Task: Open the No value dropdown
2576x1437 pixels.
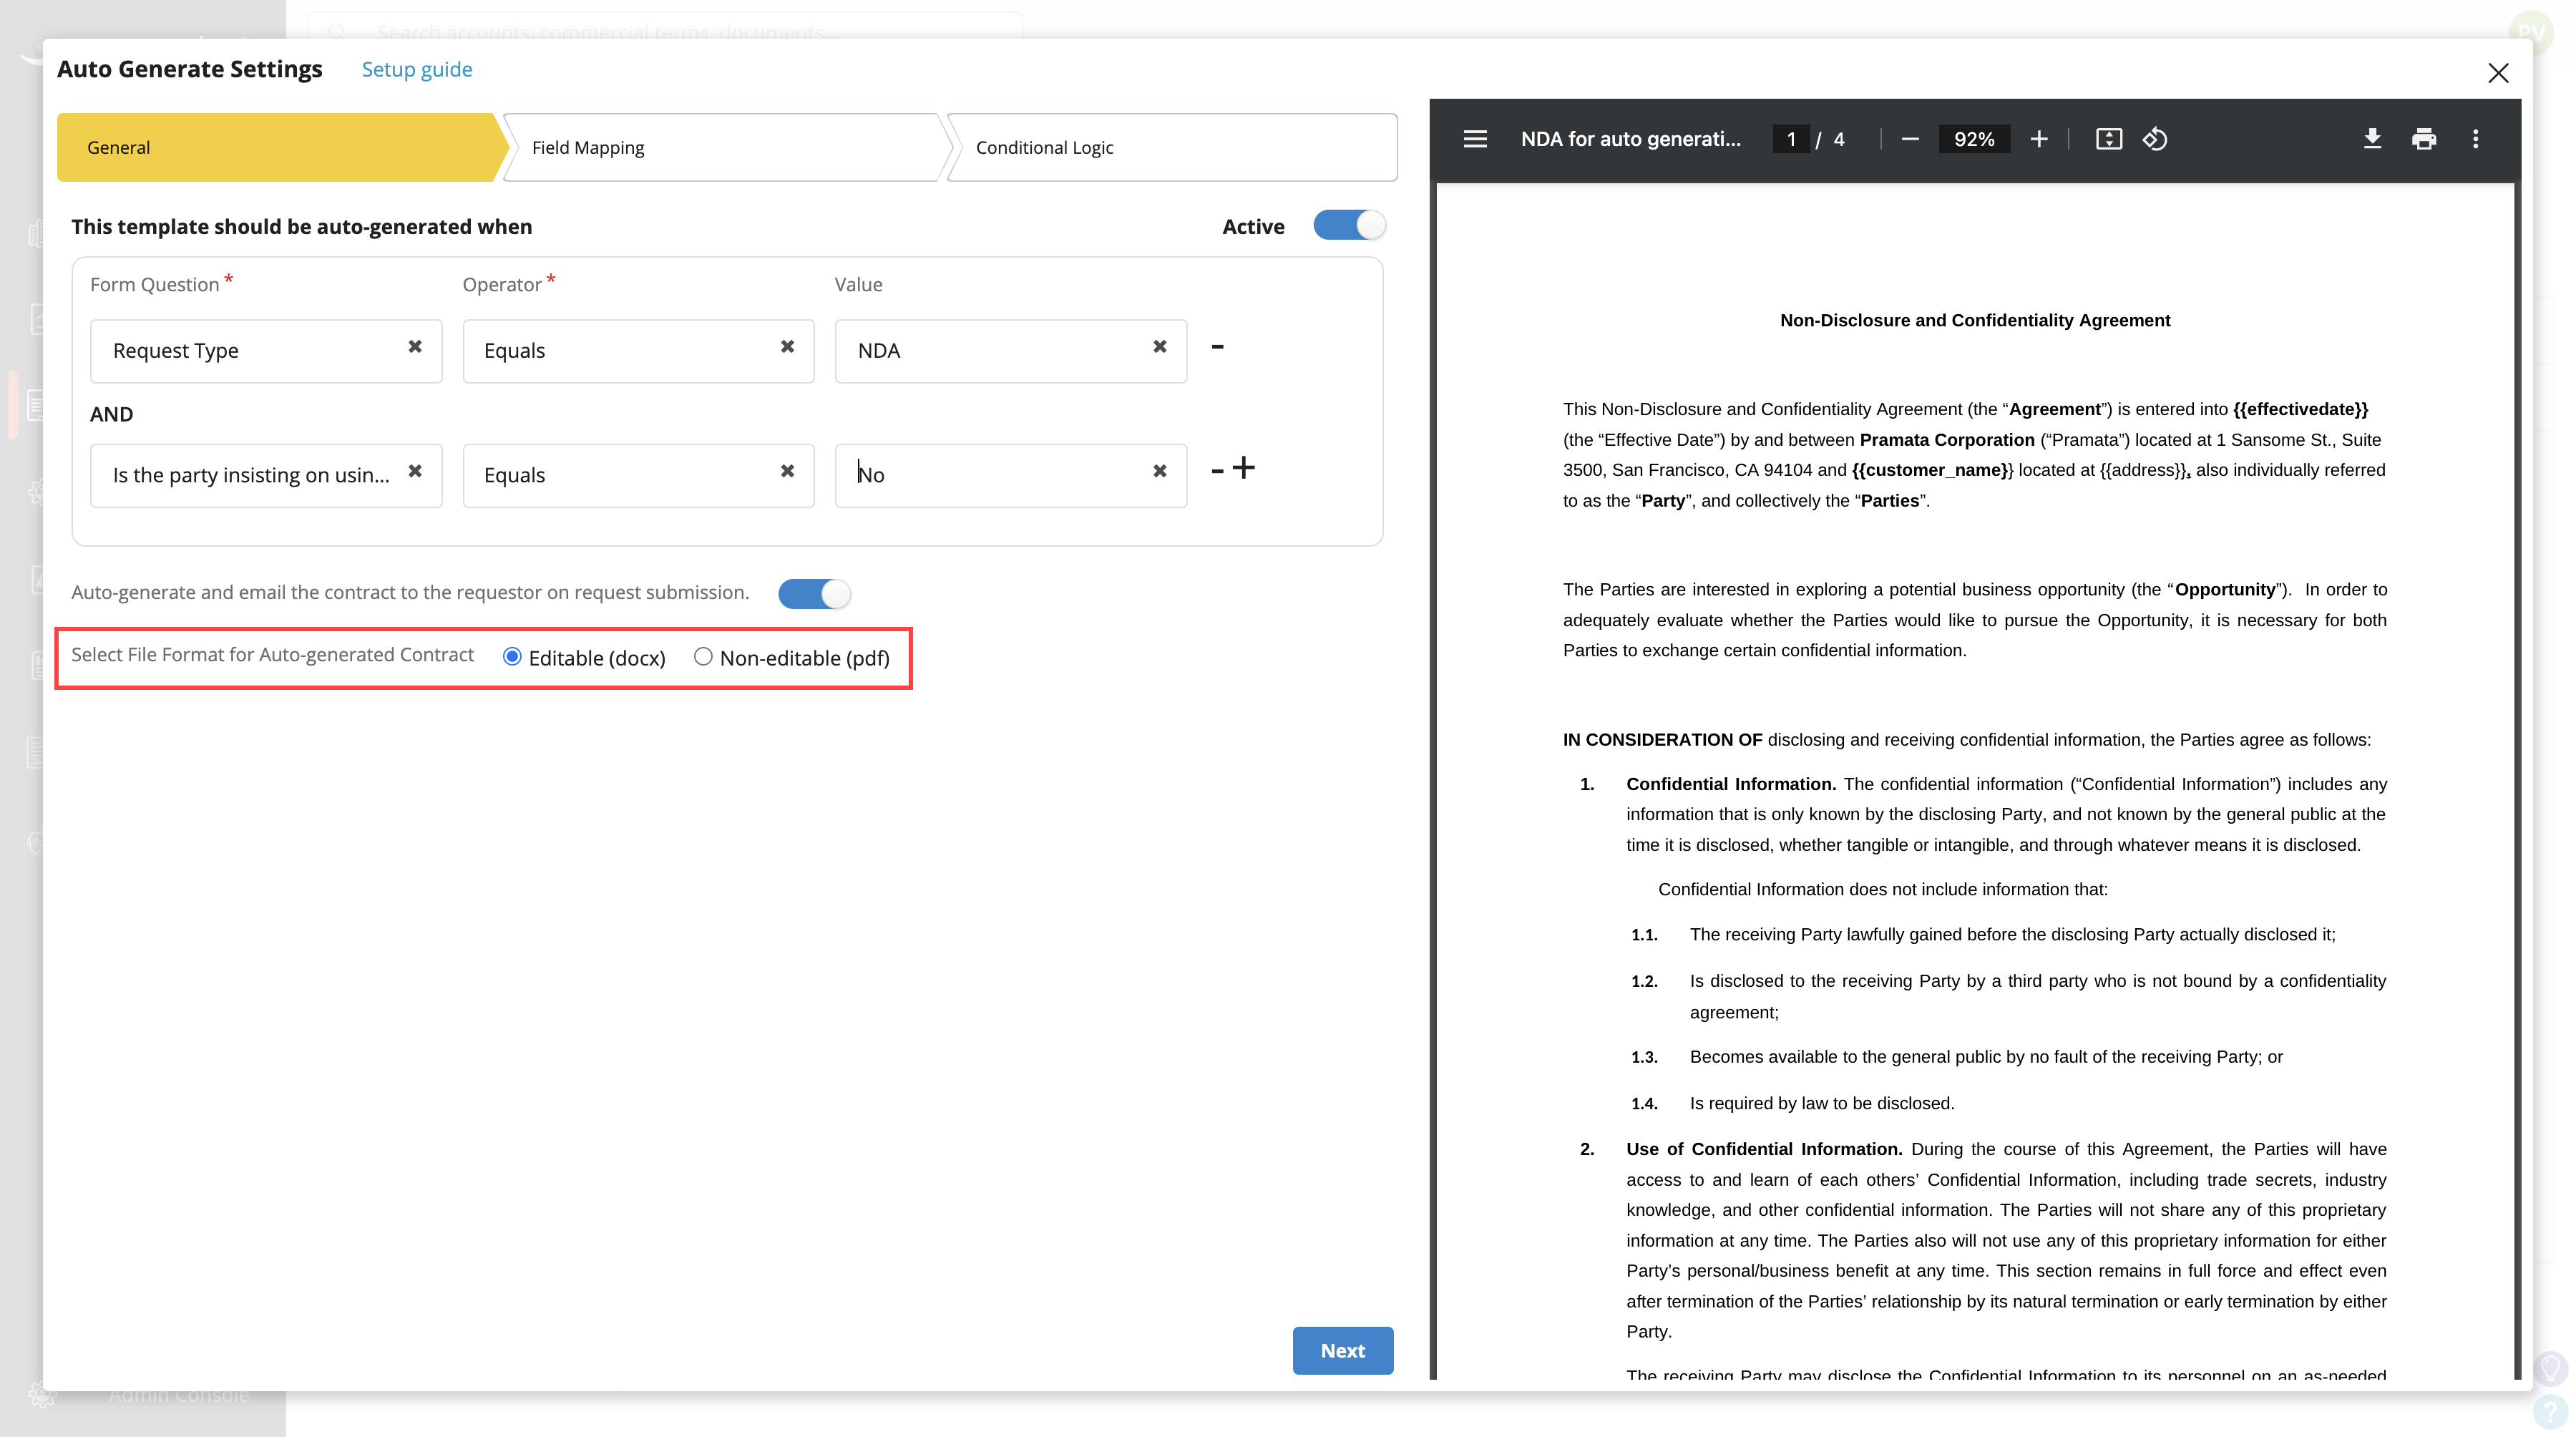Action: pos(1011,475)
